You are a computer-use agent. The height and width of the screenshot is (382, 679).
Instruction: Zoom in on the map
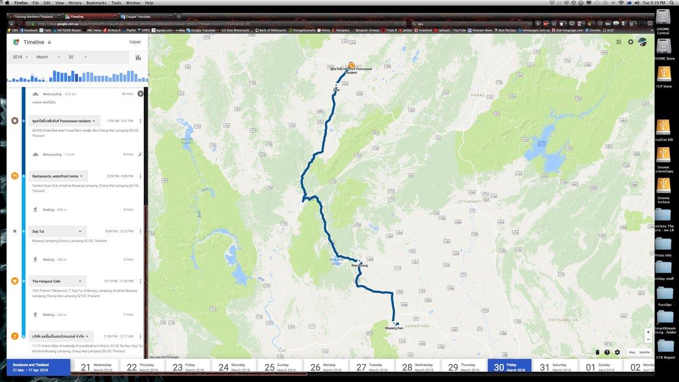(x=648, y=332)
